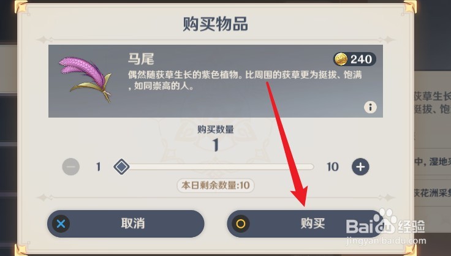This screenshot has width=451, height=256.
Task: Click the maximum quantity label 10
Action: point(333,167)
